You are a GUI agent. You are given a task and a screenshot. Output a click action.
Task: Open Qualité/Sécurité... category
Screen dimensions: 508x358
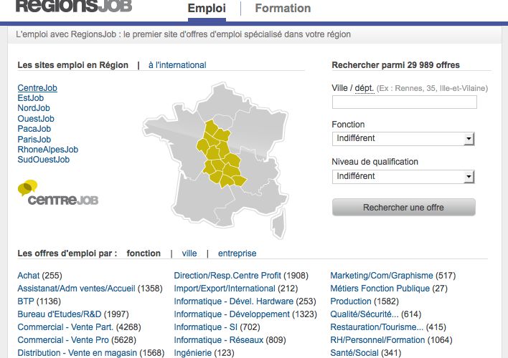pyautogui.click(x=364, y=314)
